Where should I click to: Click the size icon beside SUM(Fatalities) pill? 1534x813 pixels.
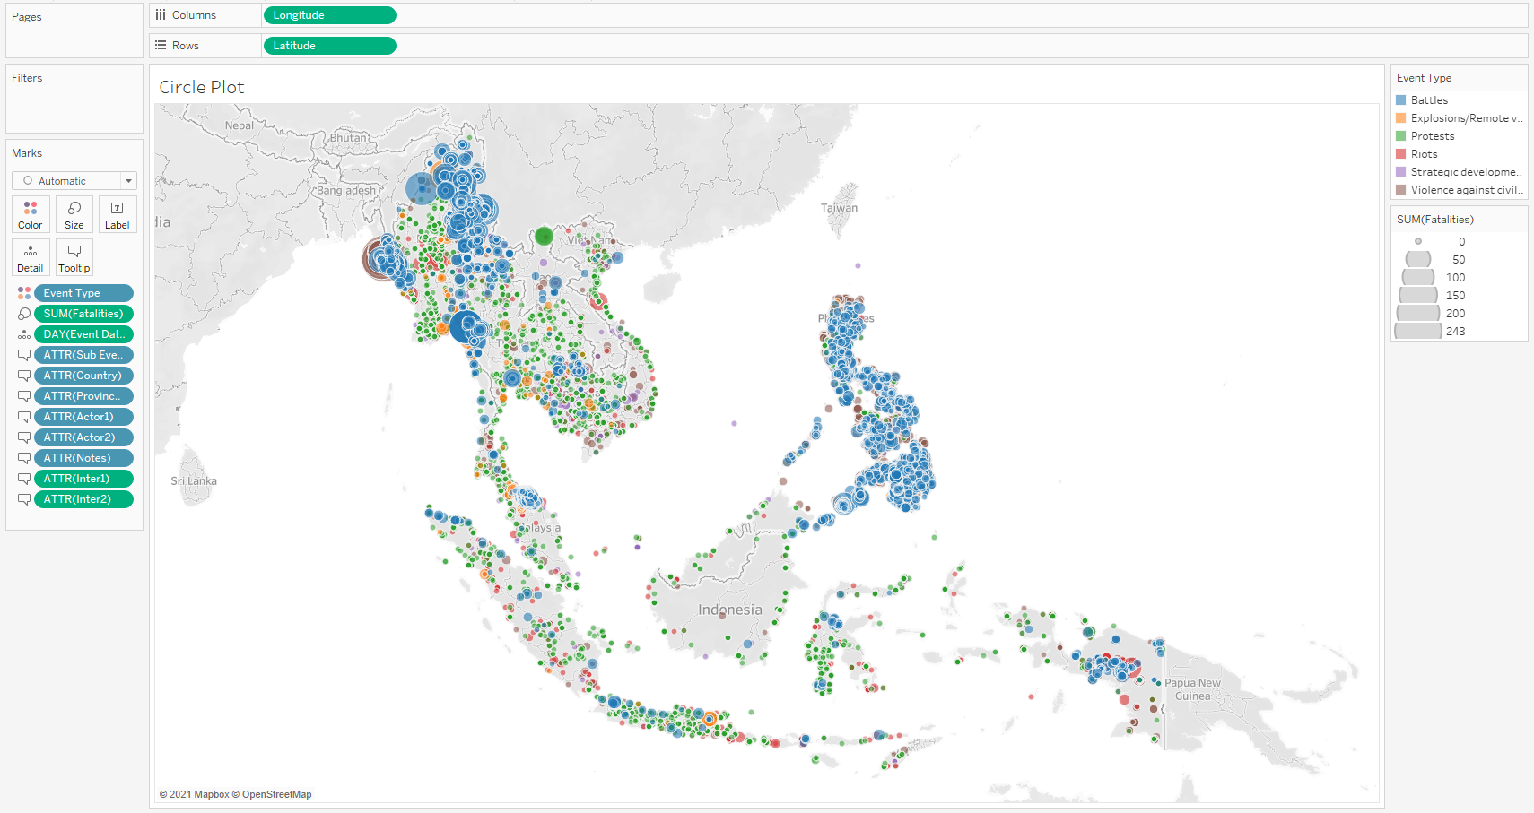click(x=24, y=314)
